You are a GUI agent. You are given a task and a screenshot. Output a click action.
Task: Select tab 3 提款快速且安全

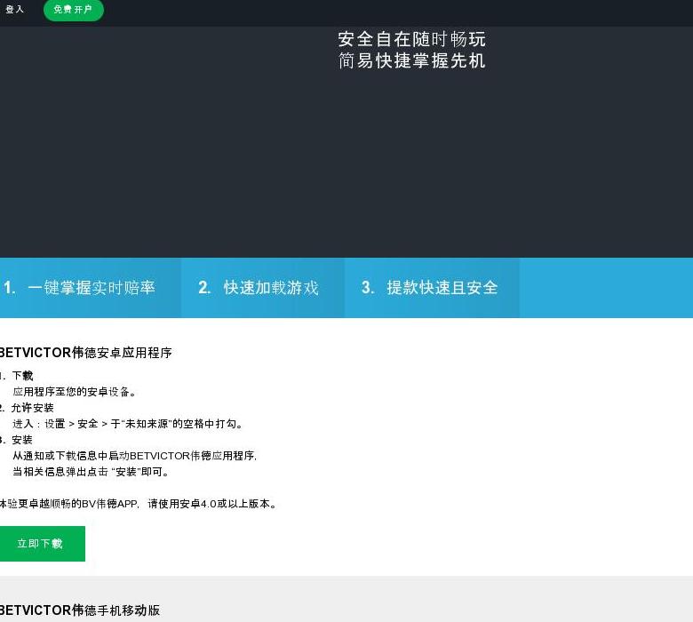coord(432,288)
